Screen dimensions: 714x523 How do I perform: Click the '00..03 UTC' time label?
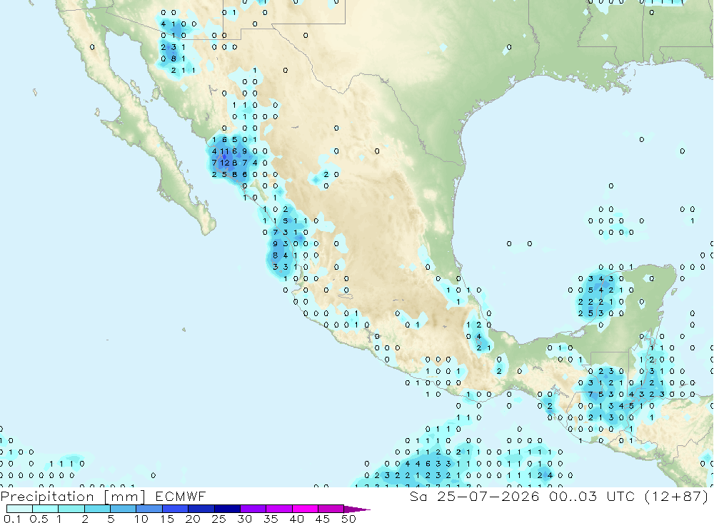point(592,496)
